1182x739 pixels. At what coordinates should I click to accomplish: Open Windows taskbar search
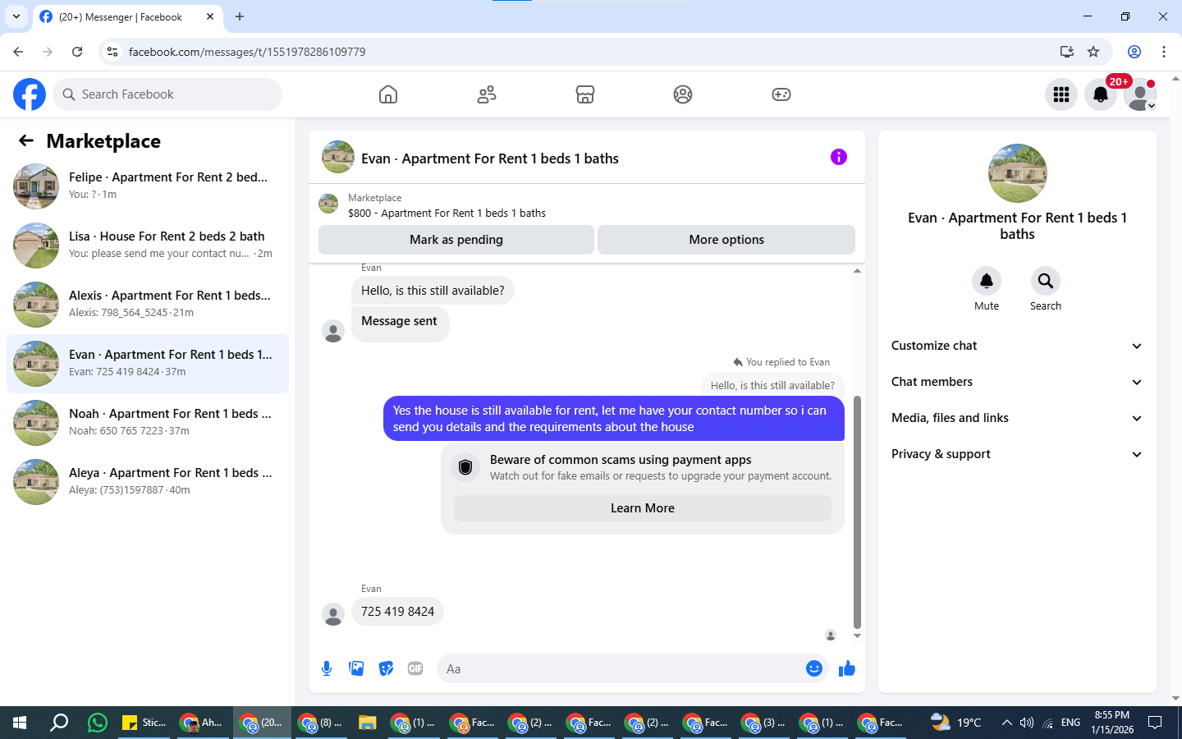point(58,723)
